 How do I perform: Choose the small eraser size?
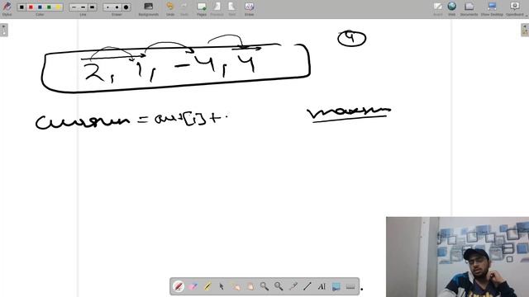(x=107, y=7)
